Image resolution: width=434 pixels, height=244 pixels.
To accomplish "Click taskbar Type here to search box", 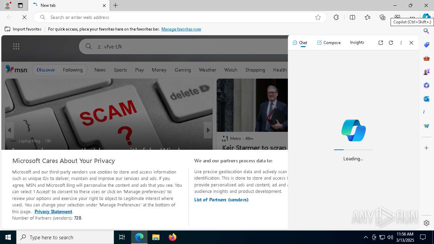I will [65, 237].
